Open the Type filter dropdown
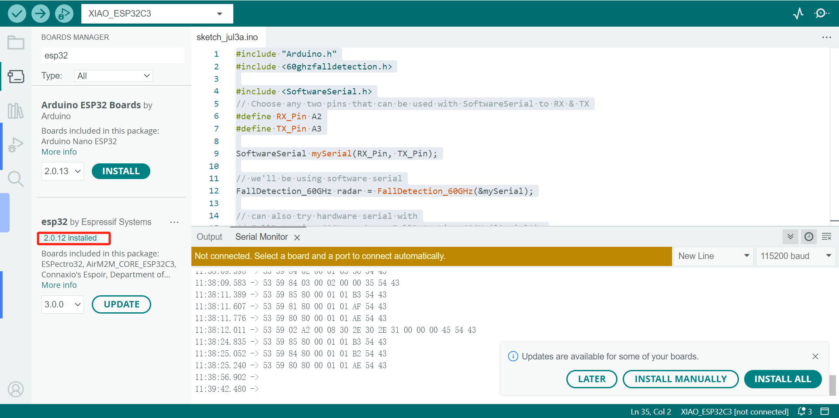This screenshot has height=418, width=839. (x=114, y=76)
